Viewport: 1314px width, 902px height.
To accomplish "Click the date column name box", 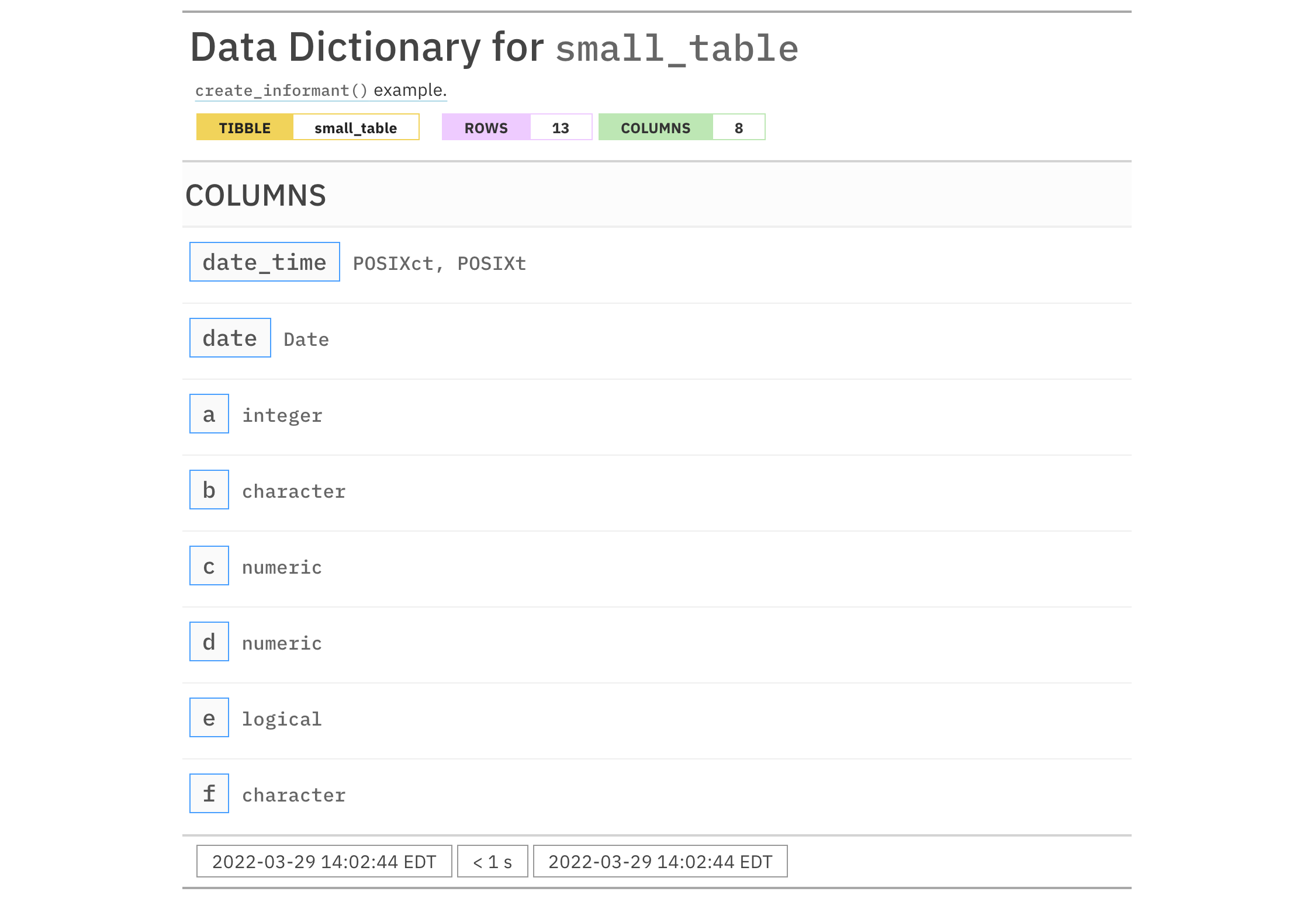I will [230, 338].
